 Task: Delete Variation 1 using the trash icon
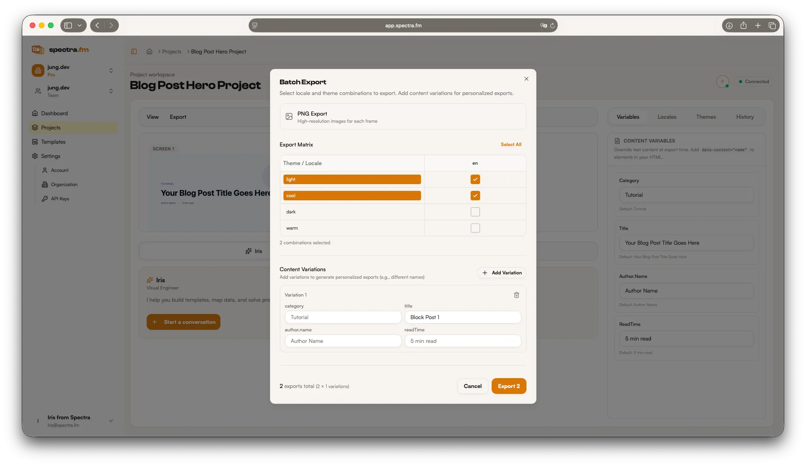coord(516,295)
